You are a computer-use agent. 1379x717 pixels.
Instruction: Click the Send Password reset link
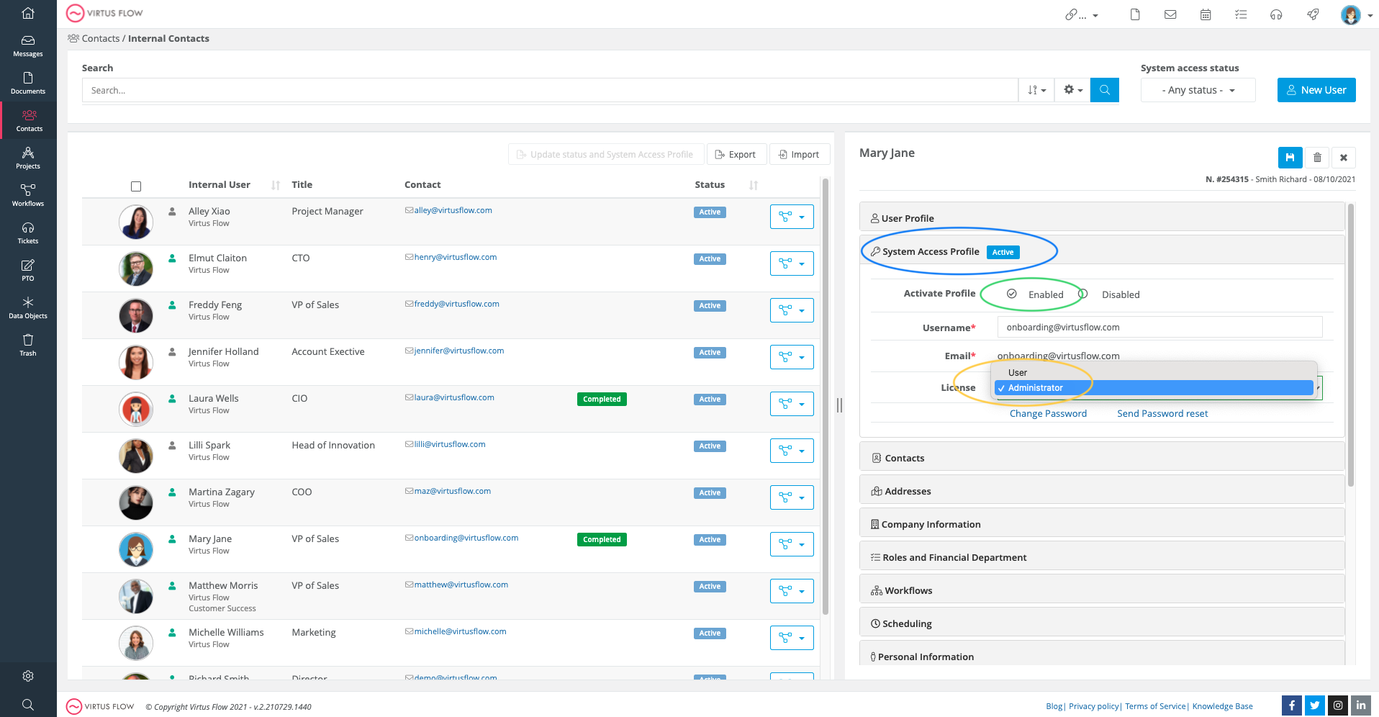[1162, 413]
